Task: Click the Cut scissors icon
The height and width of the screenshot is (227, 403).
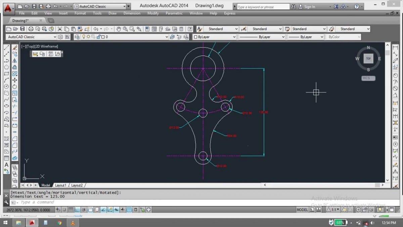Action: tap(60, 29)
